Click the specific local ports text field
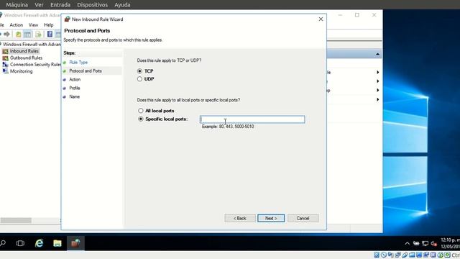 252,119
